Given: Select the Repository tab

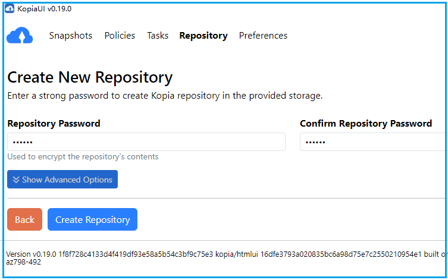Looking at the screenshot, I should 203,36.
